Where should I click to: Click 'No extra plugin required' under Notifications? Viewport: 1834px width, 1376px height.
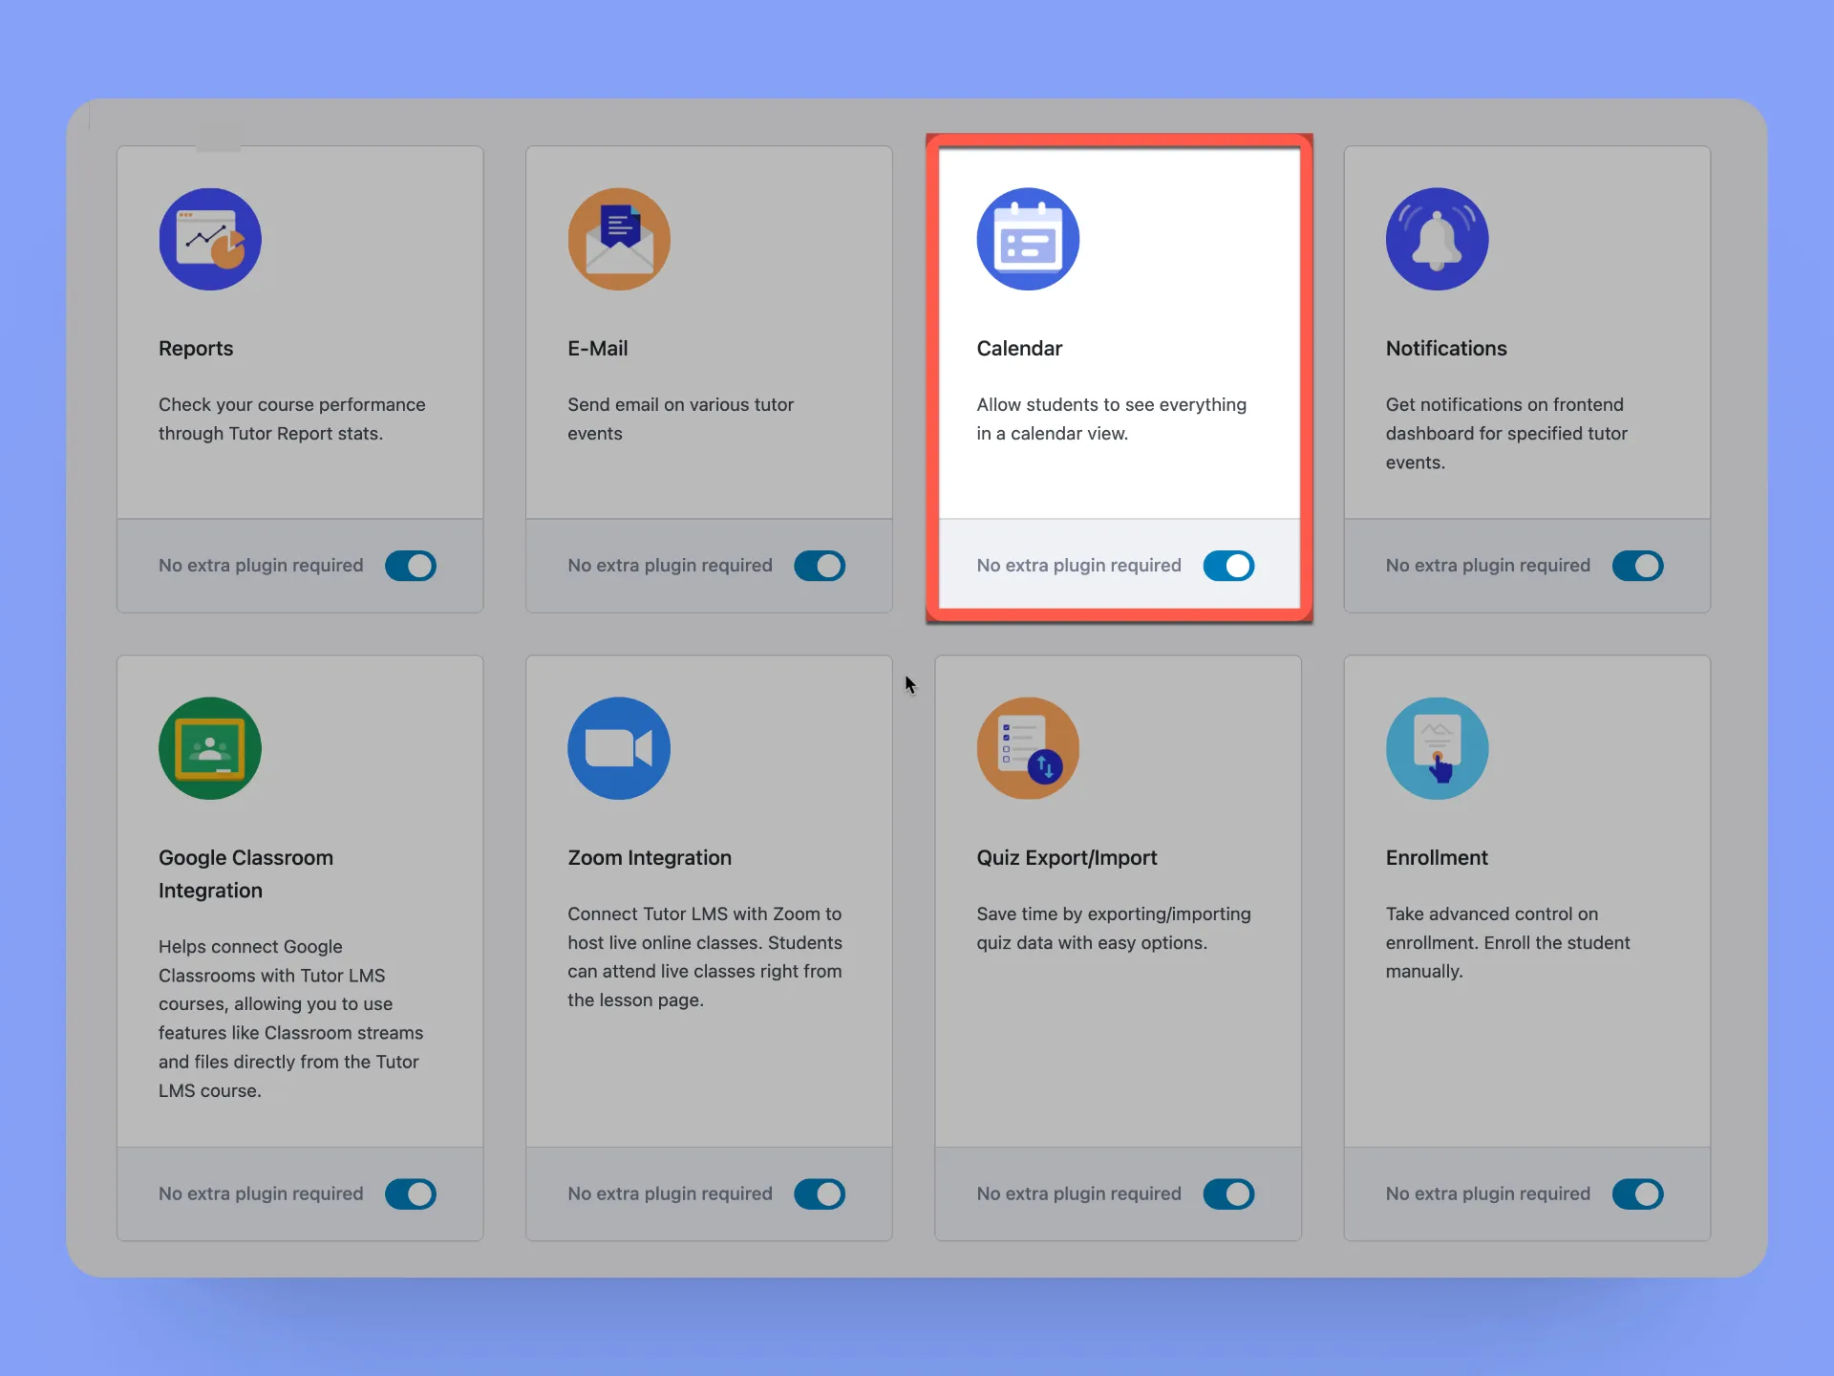coord(1487,566)
